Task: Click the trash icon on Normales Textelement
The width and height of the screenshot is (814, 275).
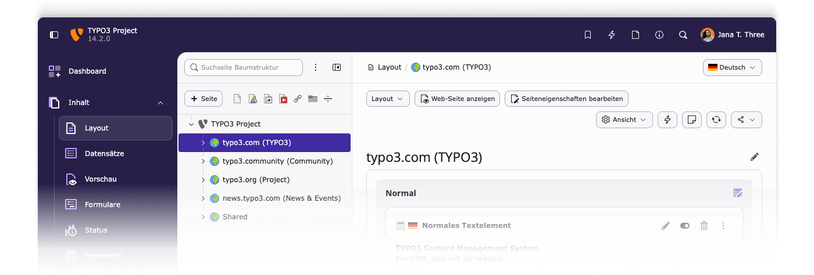Action: coord(704,226)
